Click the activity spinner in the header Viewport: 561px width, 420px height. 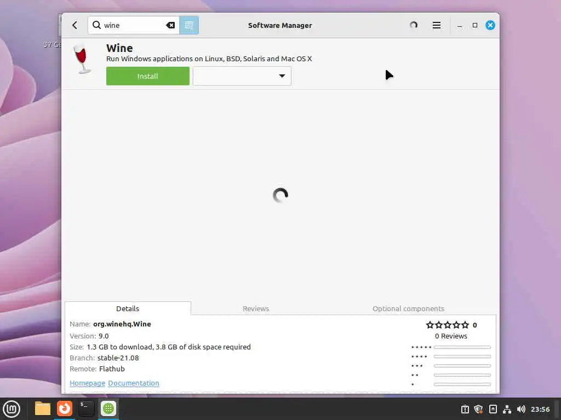414,25
